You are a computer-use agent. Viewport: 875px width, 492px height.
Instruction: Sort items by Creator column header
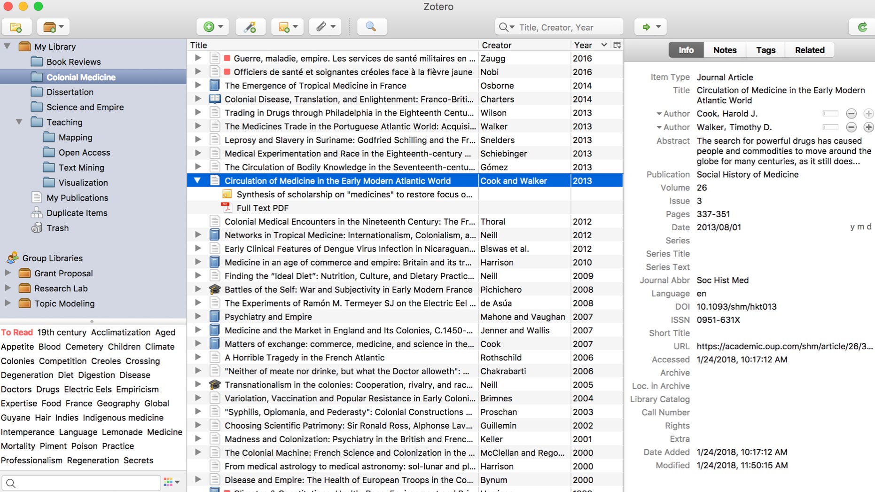pyautogui.click(x=524, y=45)
